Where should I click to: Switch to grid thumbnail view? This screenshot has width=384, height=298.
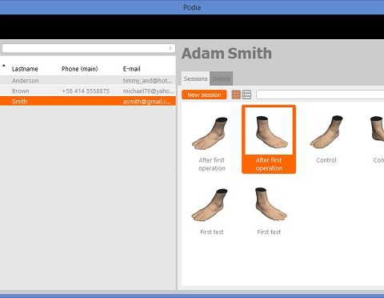[x=236, y=95]
